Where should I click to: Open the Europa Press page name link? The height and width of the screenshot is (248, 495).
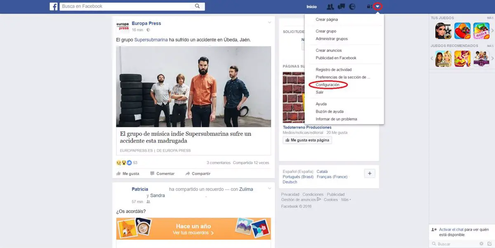[x=146, y=23]
